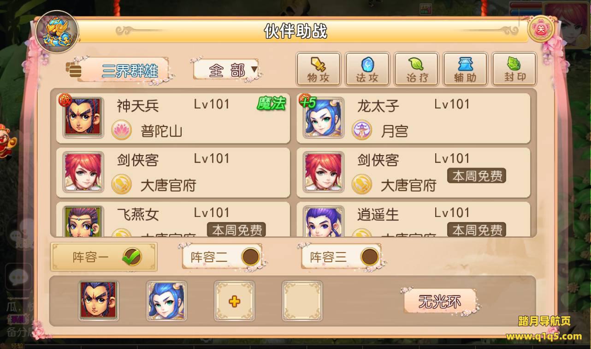
Task: Choose the 治疗 green leaf filter
Action: [416, 69]
